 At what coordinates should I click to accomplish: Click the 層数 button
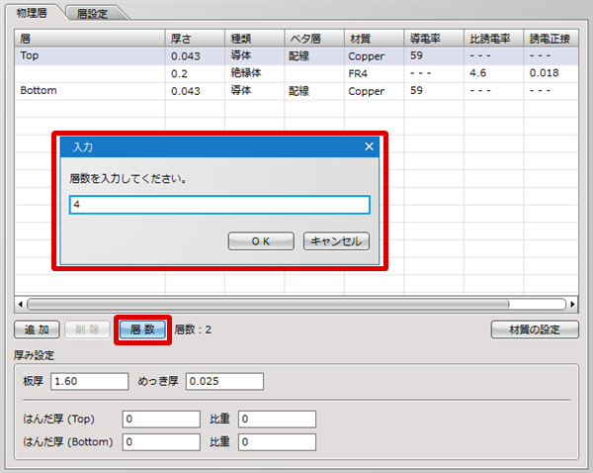tap(142, 330)
